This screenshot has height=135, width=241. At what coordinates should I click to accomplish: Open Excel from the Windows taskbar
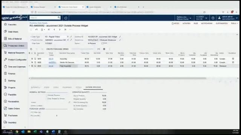pyautogui.click(x=35, y=132)
